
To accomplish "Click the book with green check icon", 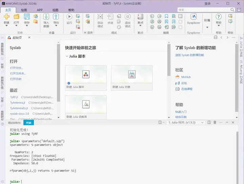I will (230, 21).
